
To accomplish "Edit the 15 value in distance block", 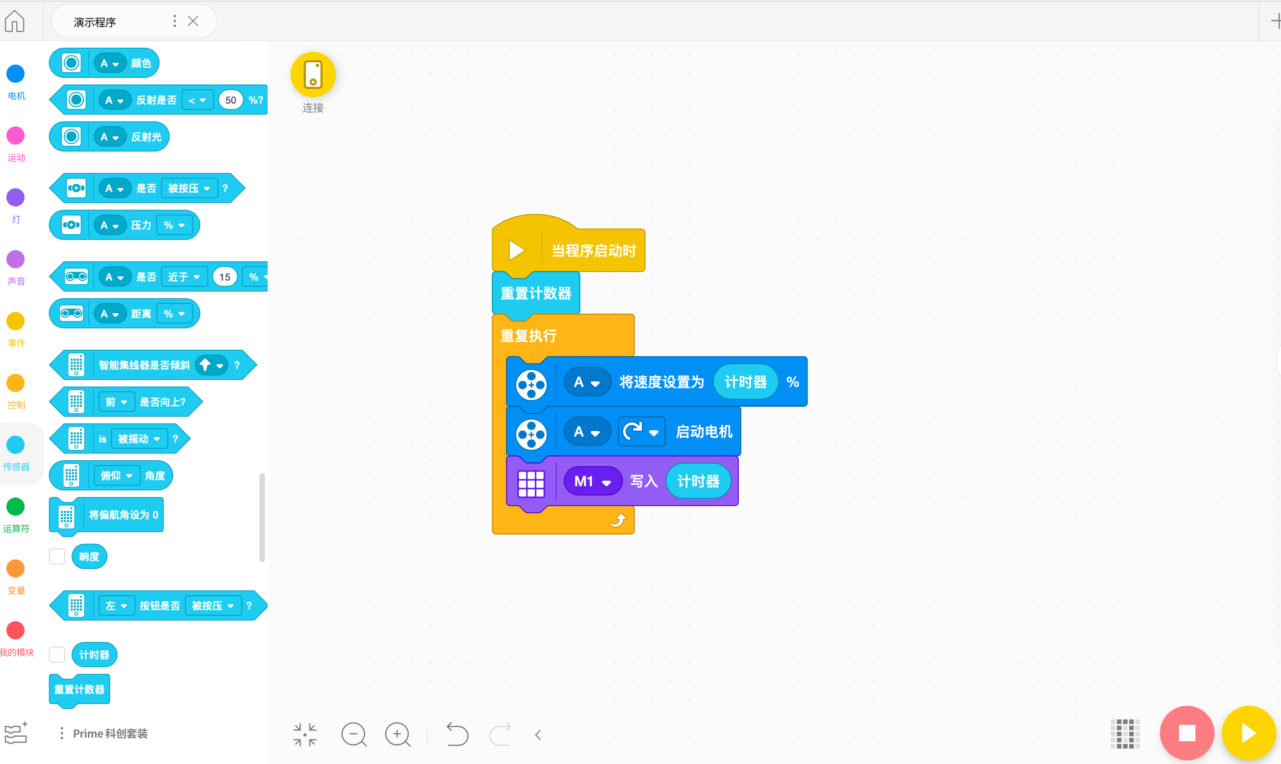I will pos(225,277).
